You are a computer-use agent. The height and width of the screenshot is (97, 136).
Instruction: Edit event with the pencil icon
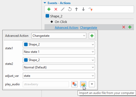point(63,9)
